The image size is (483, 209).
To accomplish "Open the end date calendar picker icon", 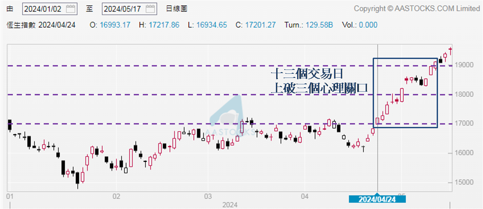I will [x=150, y=9].
